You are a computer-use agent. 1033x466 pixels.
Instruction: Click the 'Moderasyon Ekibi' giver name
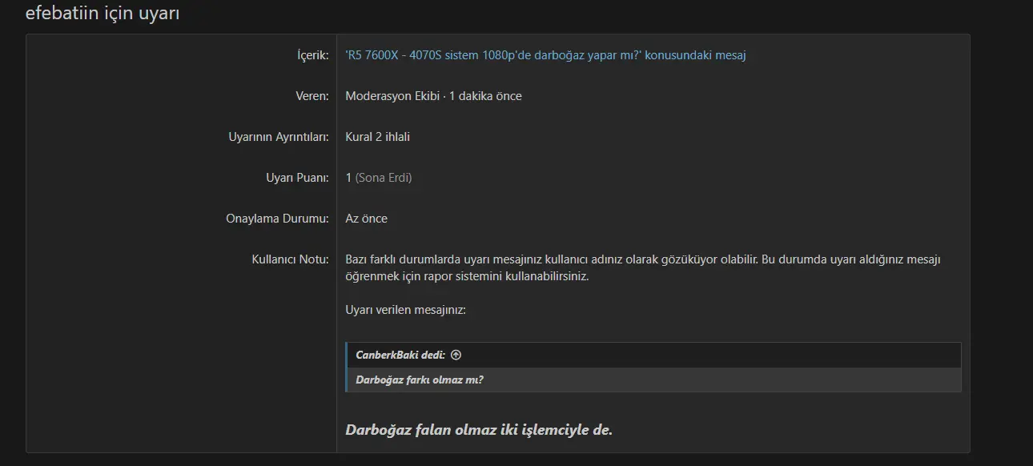[392, 96]
